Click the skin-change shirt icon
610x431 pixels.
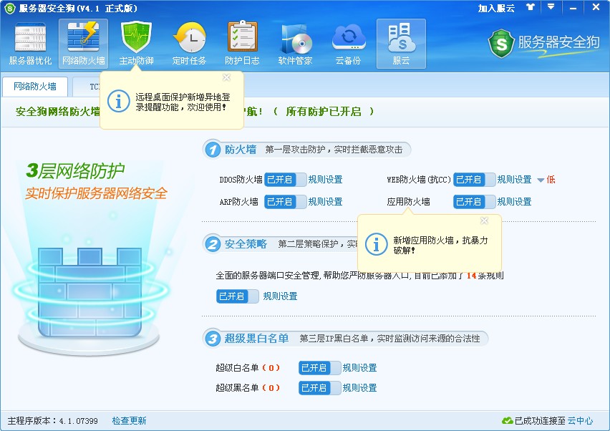(x=530, y=7)
